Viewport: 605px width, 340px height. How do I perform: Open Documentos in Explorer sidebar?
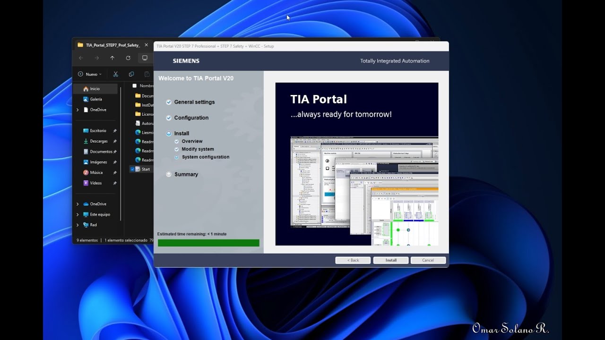click(97, 152)
